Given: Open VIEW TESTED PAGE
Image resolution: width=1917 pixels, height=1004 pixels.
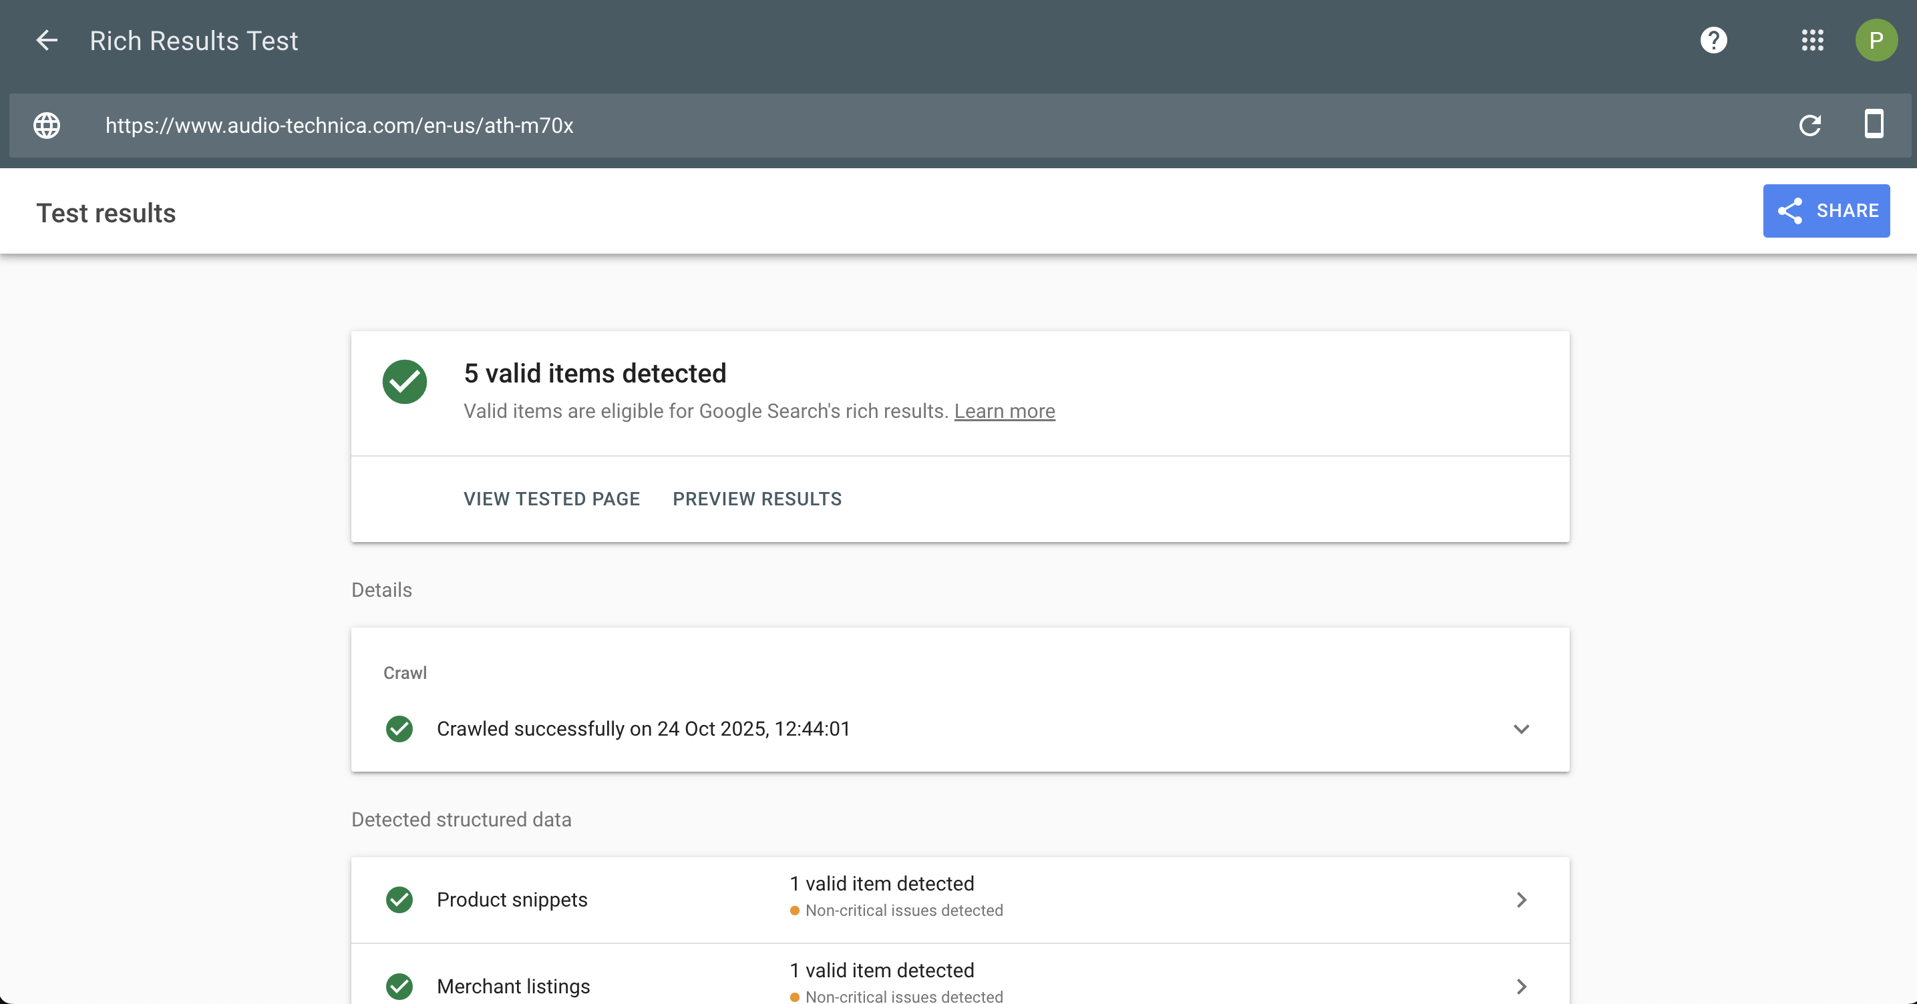Looking at the screenshot, I should tap(552, 499).
